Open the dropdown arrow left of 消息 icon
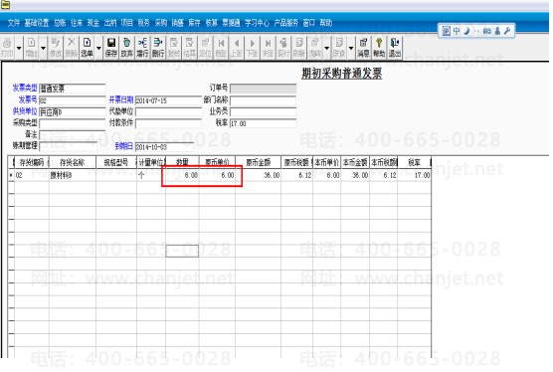 point(351,48)
